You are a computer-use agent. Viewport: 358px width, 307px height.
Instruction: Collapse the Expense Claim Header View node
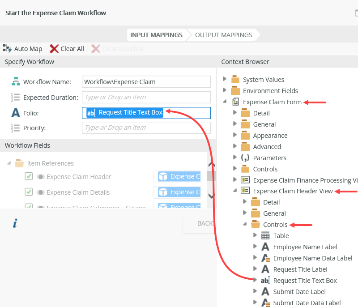pyautogui.click(x=234, y=191)
